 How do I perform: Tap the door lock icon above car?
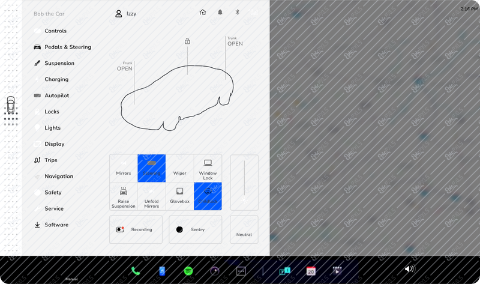point(187,41)
